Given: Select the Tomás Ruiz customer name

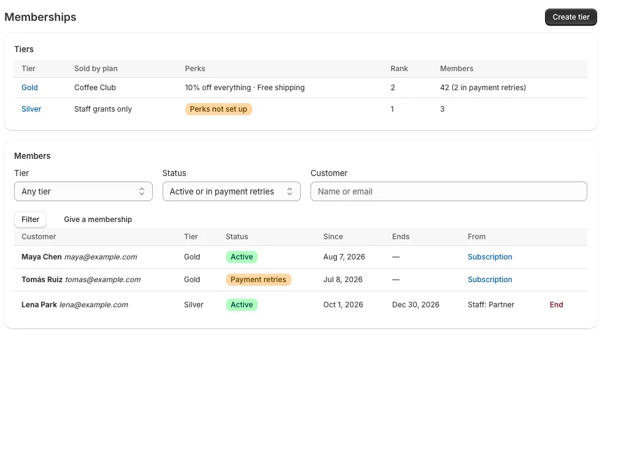Looking at the screenshot, I should [x=42, y=280].
